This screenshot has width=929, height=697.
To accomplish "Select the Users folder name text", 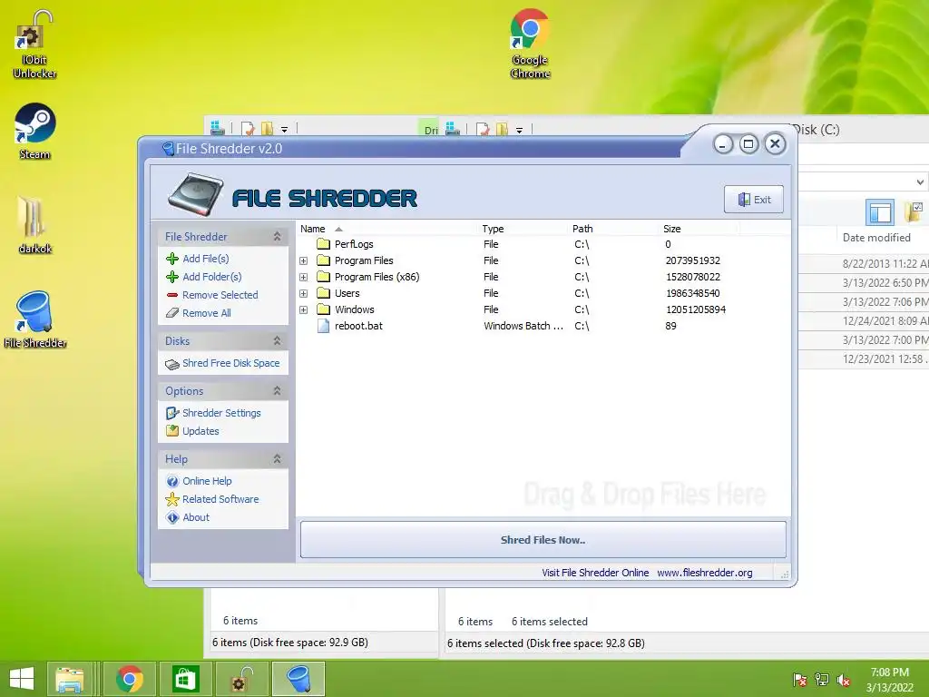I will pos(347,293).
